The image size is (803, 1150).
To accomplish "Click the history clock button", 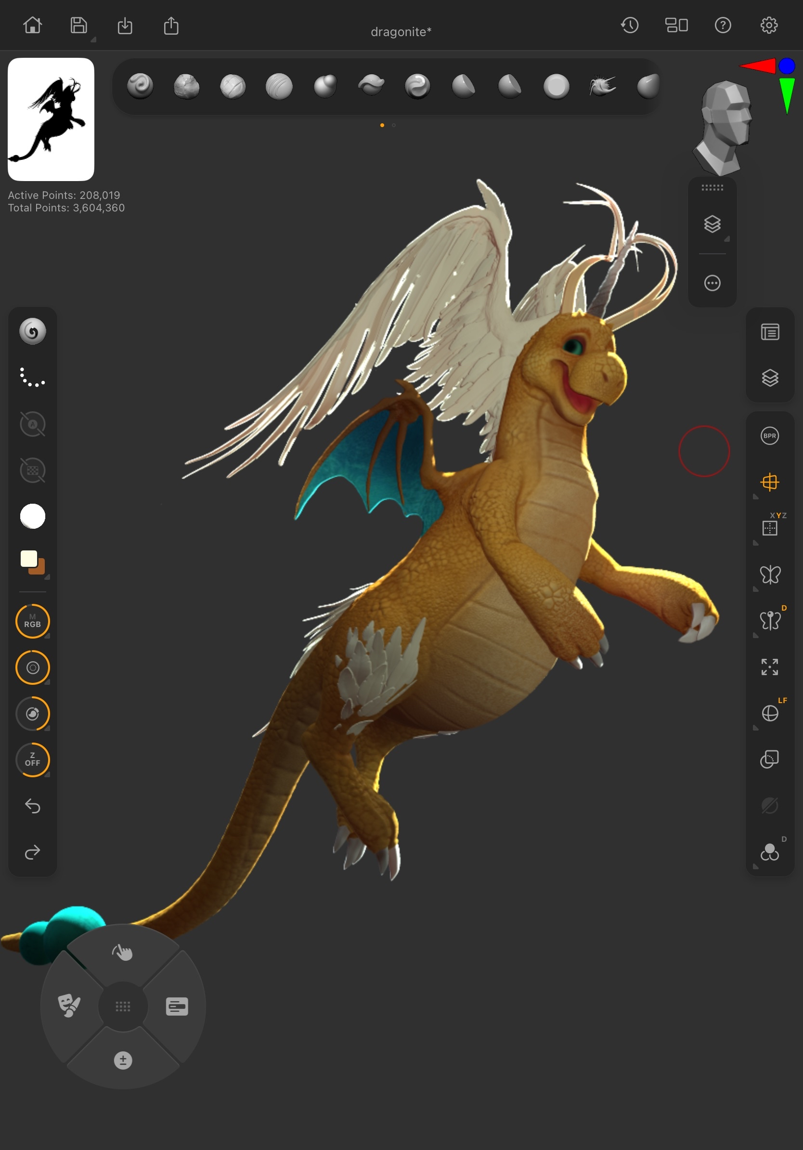I will (x=630, y=25).
